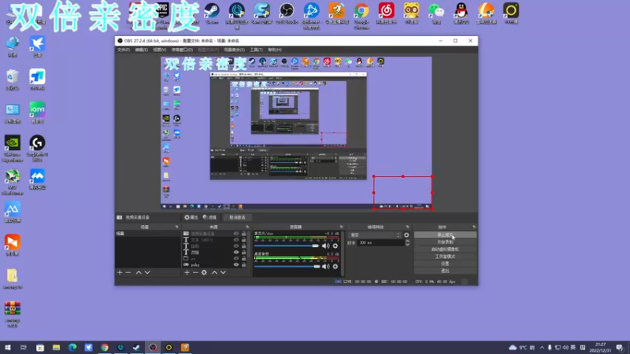Move selected source down in Sources panel
Screen dimensions: 630x354
(x=223, y=272)
